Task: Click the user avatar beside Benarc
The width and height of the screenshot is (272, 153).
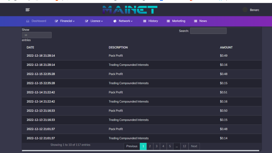Action: pyautogui.click(x=245, y=10)
